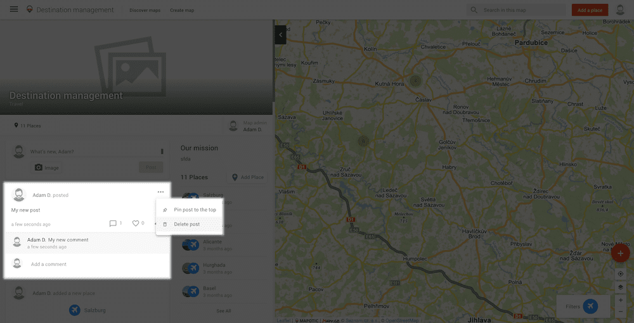Click Alicante airplane category icon
The height and width of the screenshot is (323, 634).
click(194, 244)
